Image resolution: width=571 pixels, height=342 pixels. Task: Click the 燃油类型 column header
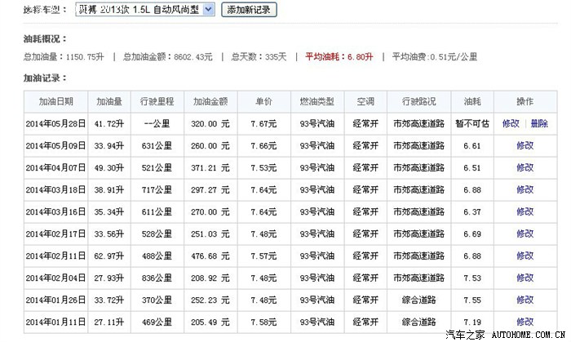[316, 101]
